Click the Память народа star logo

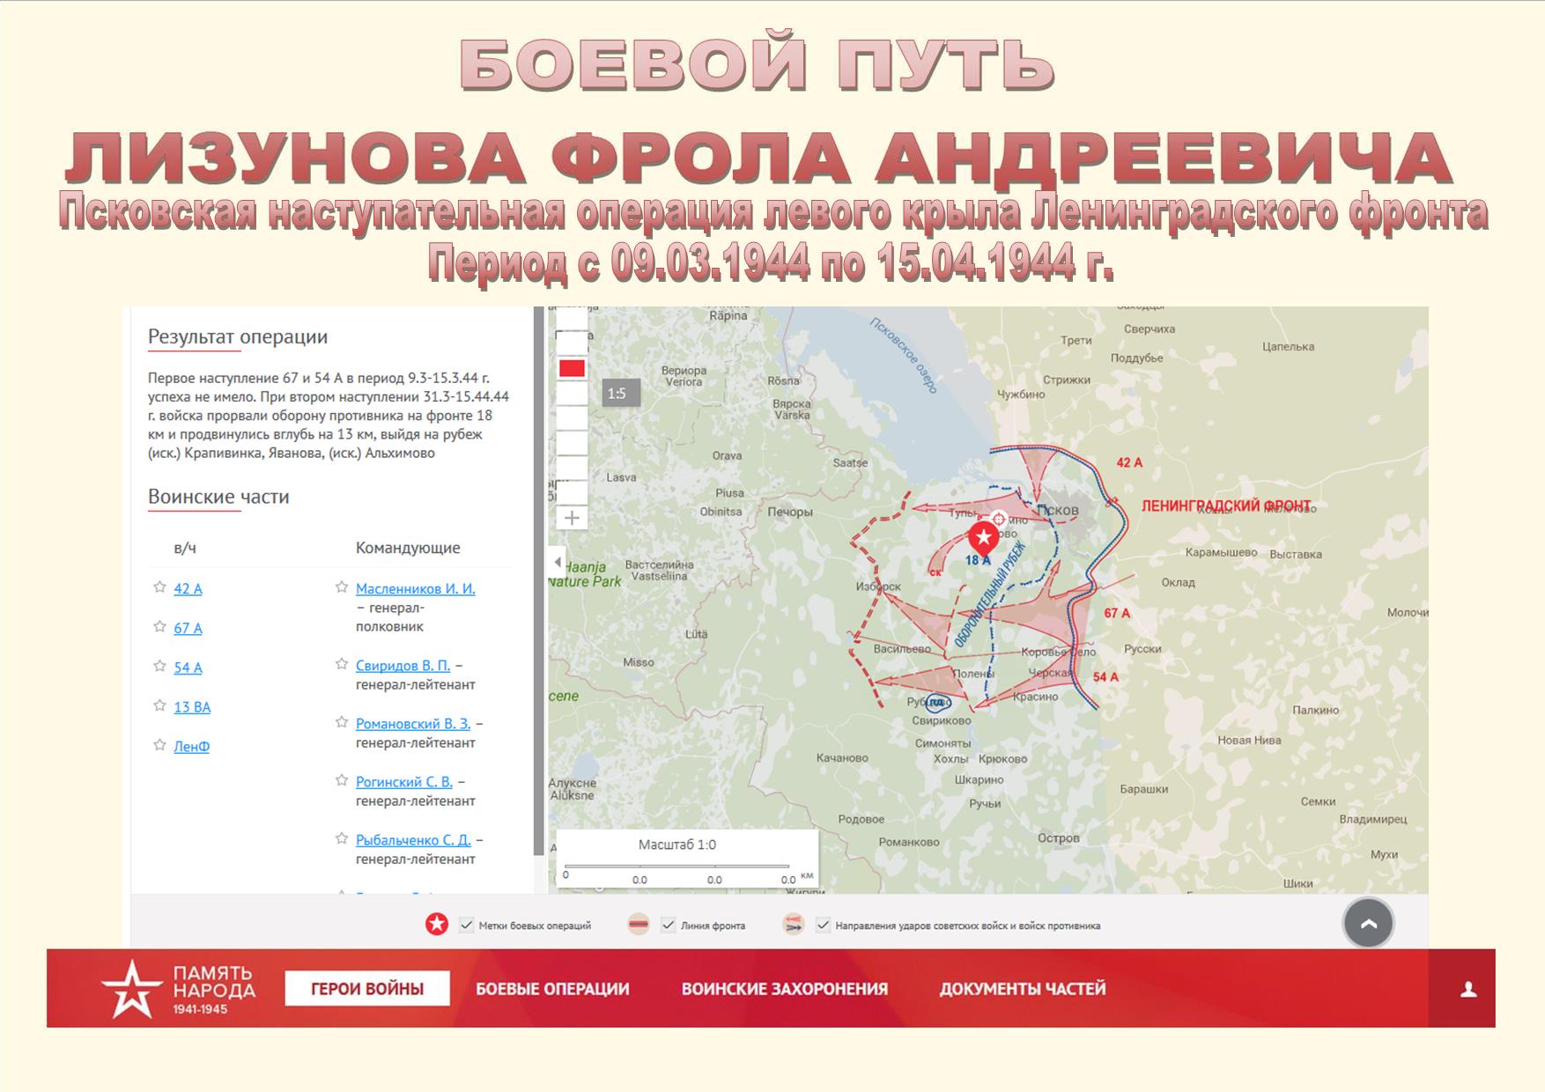pyautogui.click(x=131, y=988)
